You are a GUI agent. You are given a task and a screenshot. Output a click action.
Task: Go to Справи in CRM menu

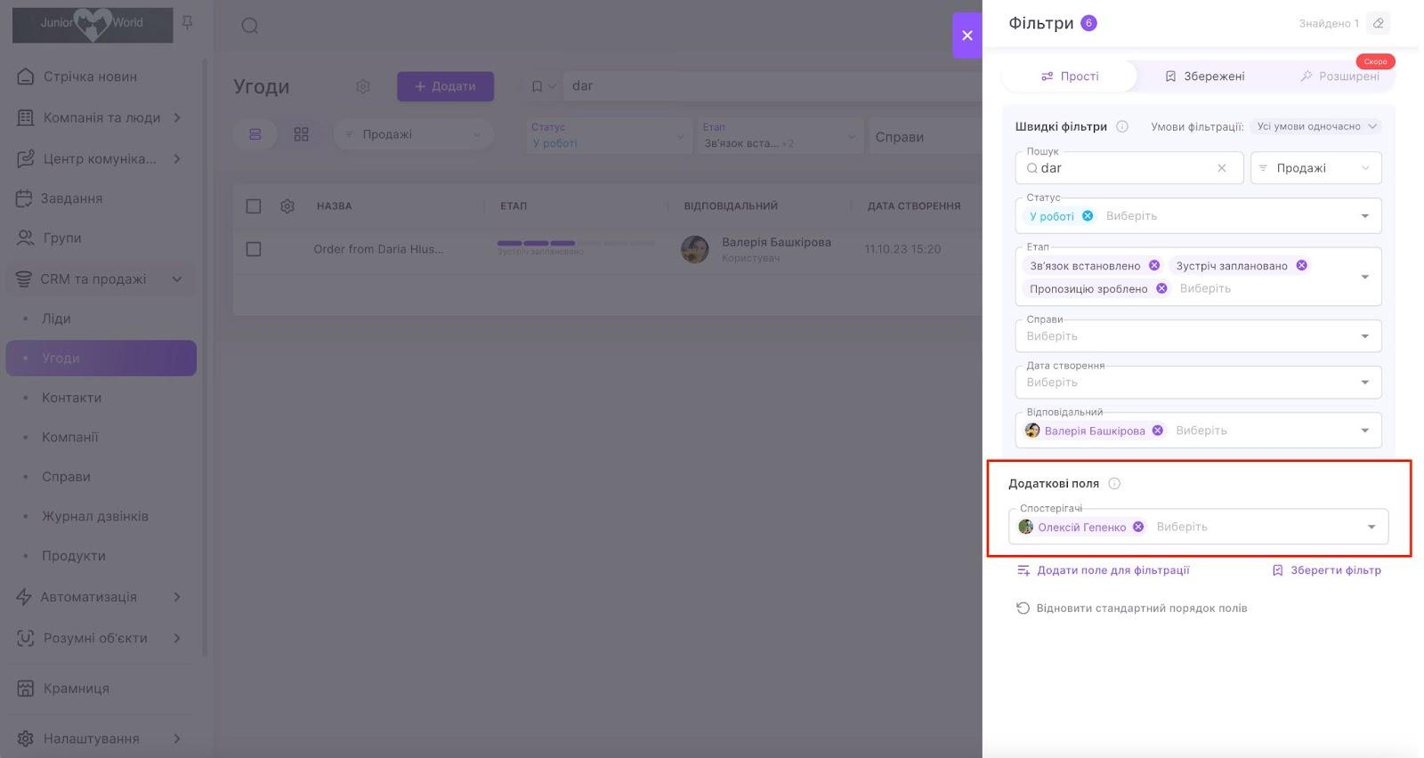click(x=66, y=477)
